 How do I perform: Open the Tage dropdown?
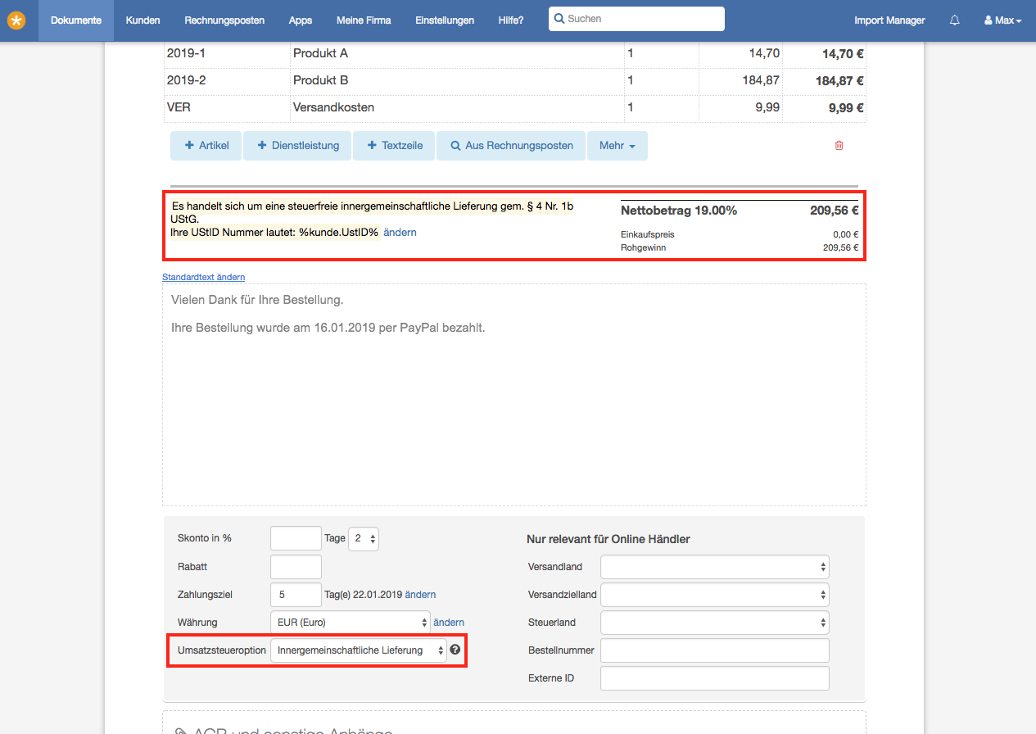(x=364, y=538)
